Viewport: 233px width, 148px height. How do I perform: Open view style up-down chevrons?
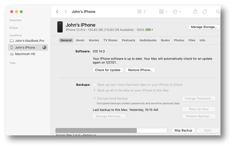click(x=145, y=12)
